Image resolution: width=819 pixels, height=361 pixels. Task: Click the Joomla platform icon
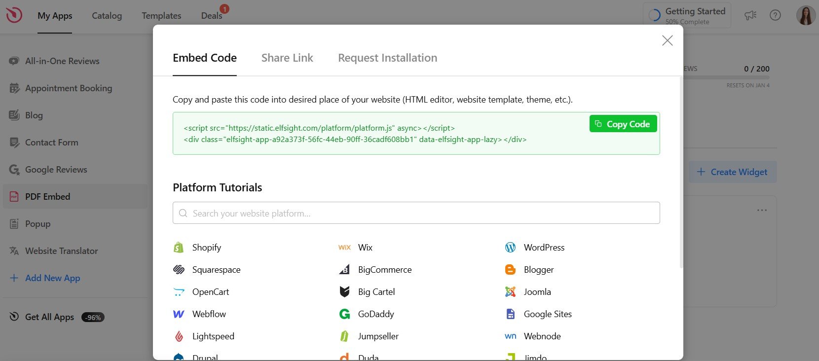(510, 292)
